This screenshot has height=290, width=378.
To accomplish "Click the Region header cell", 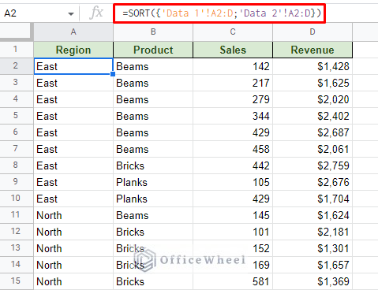I will pos(73,50).
